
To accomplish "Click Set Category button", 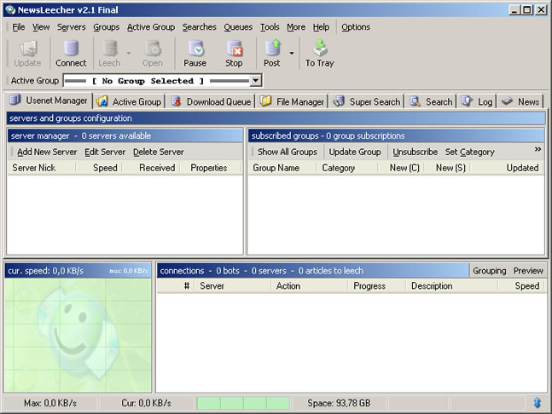I will point(469,152).
